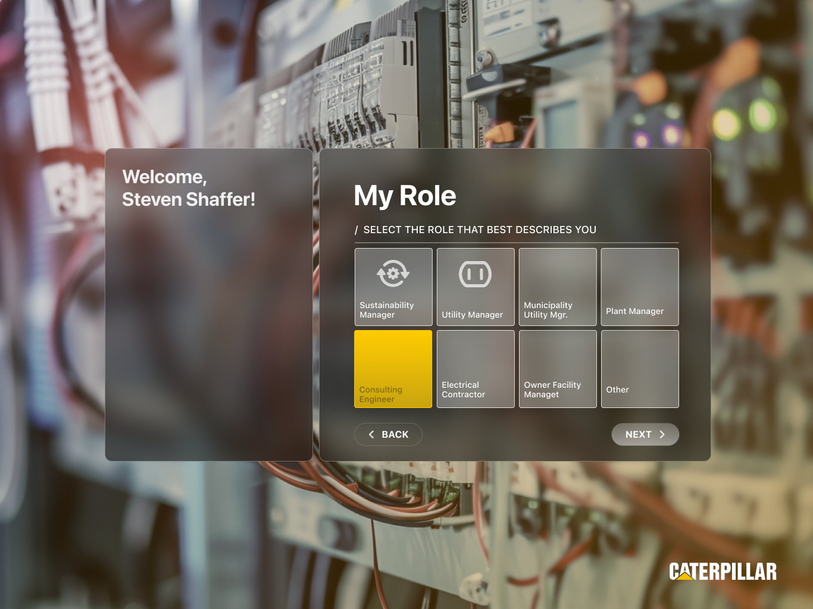Proceed with the NEXT button
813x609 pixels.
[x=645, y=434]
